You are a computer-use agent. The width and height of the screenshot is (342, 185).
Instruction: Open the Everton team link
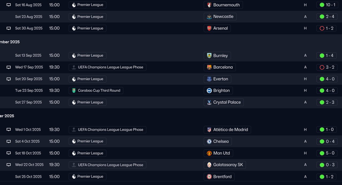(x=220, y=79)
